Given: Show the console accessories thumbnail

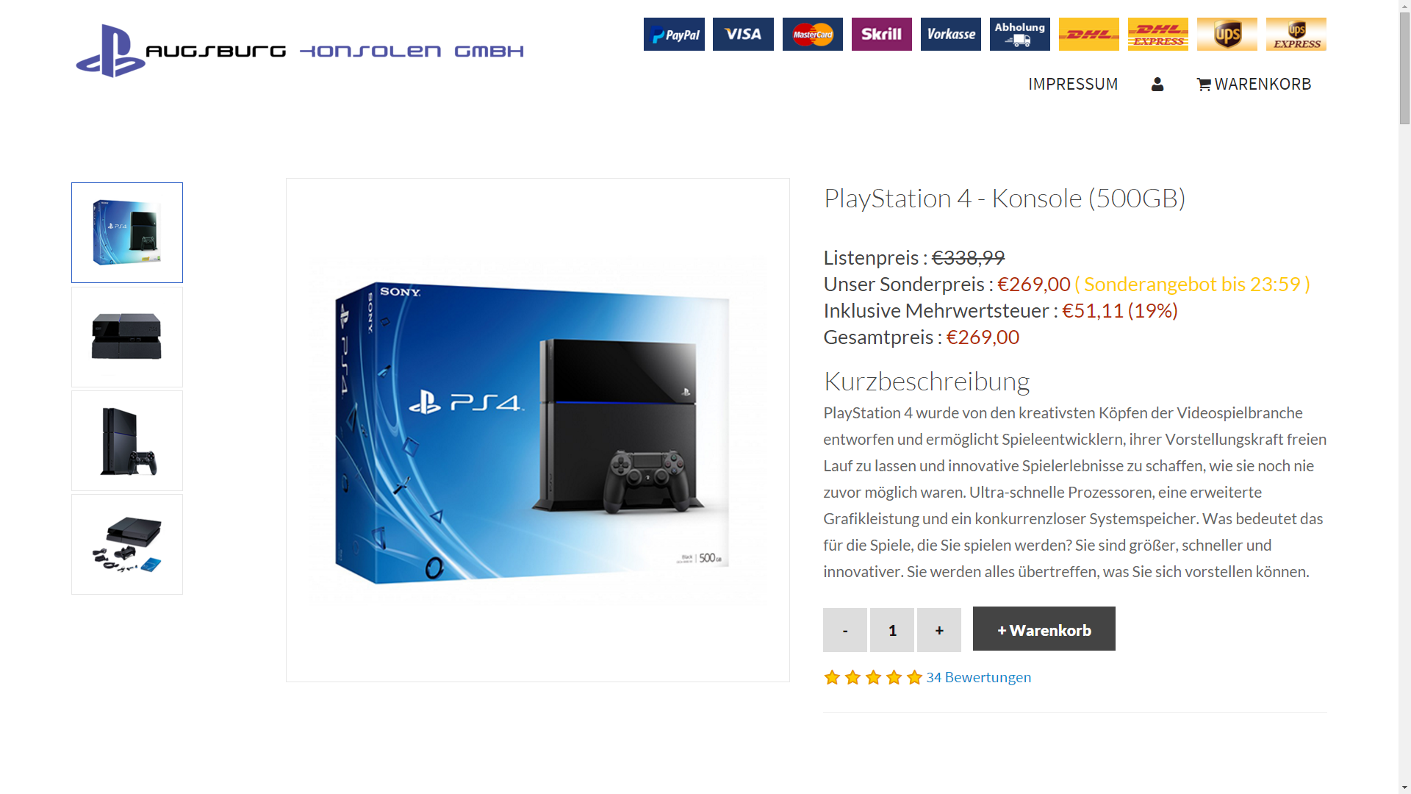Looking at the screenshot, I should tap(127, 544).
